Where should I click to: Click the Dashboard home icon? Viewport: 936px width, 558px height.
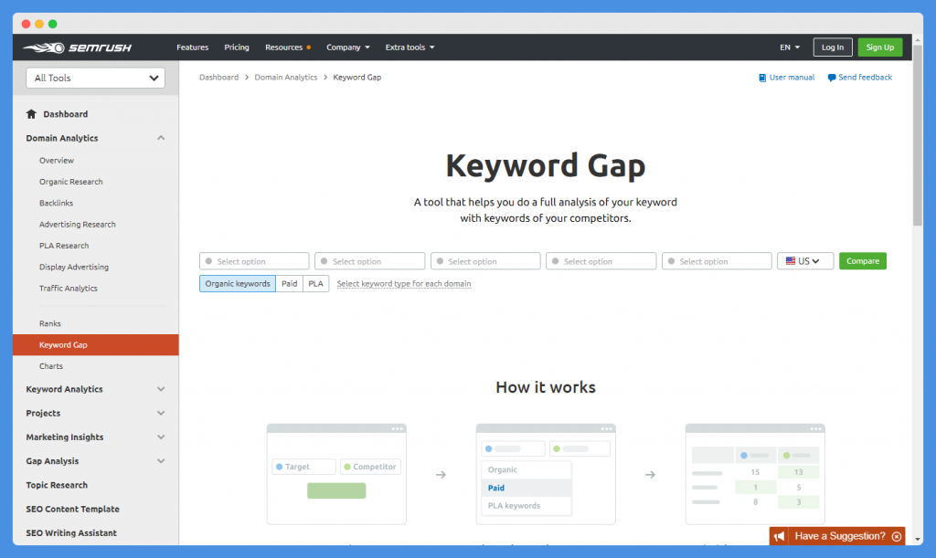tap(31, 114)
